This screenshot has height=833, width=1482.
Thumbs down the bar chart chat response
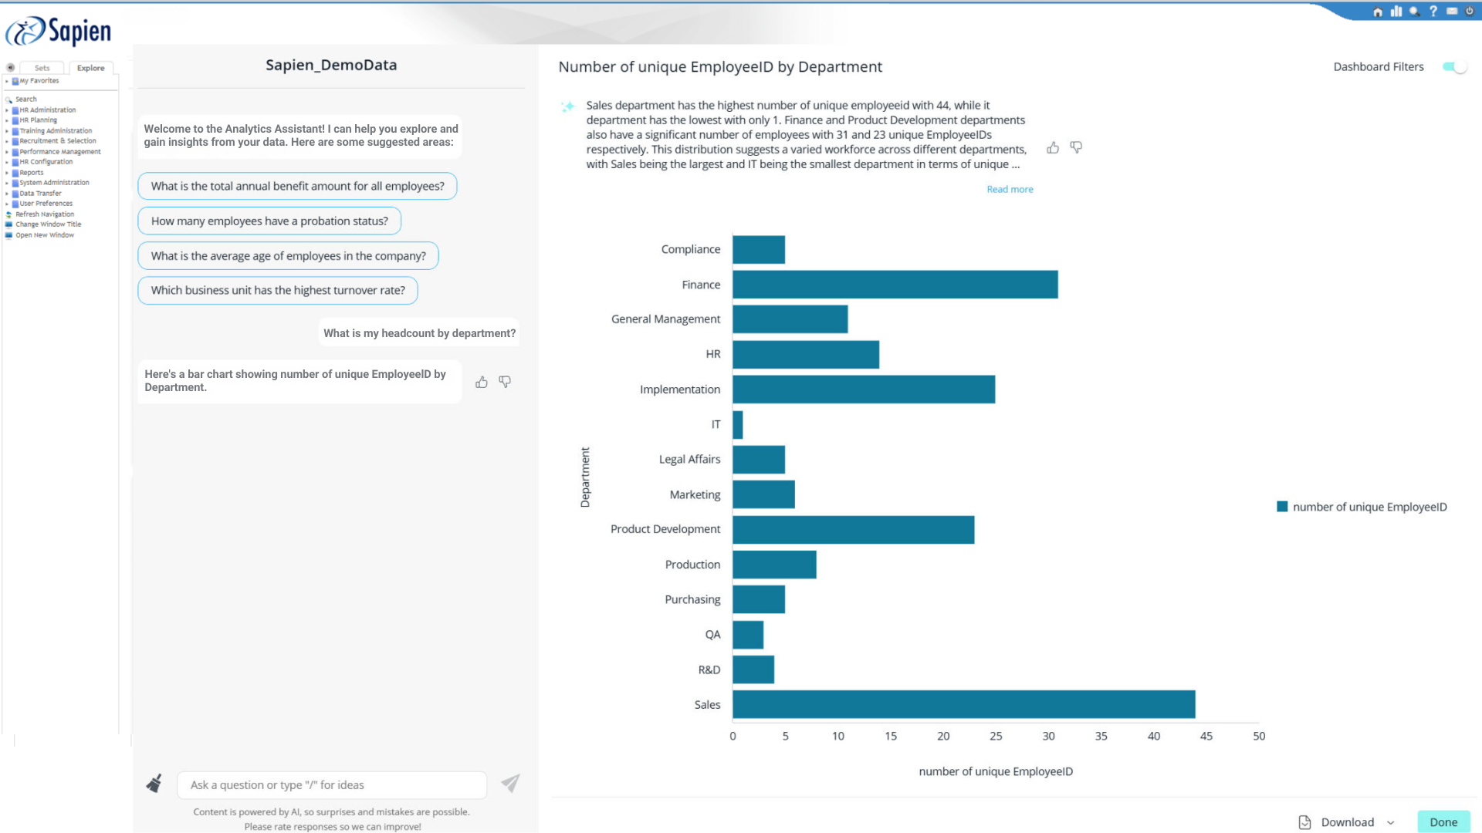click(x=505, y=382)
